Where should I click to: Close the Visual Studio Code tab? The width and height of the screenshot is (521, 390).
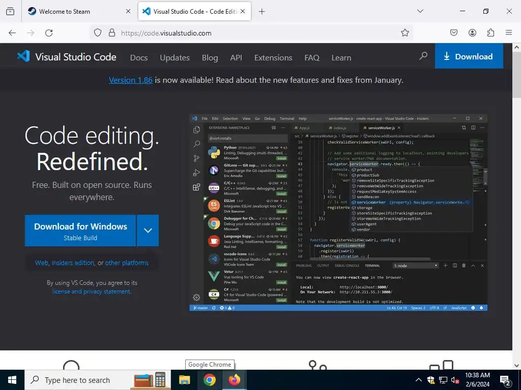tap(243, 11)
